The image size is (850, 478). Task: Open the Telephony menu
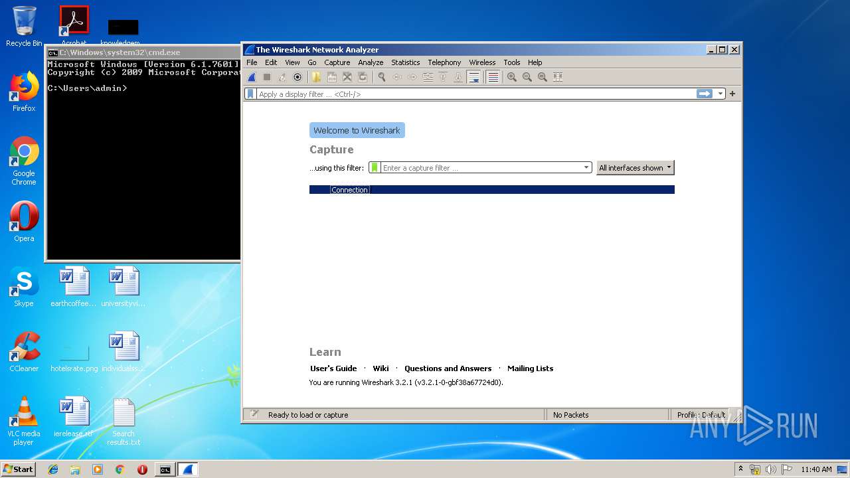(444, 62)
